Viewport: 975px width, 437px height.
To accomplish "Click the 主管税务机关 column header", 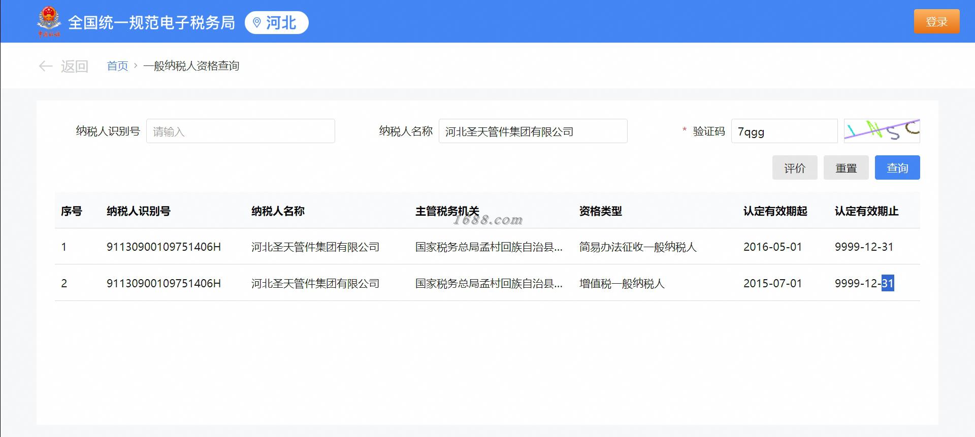I will 447,211.
